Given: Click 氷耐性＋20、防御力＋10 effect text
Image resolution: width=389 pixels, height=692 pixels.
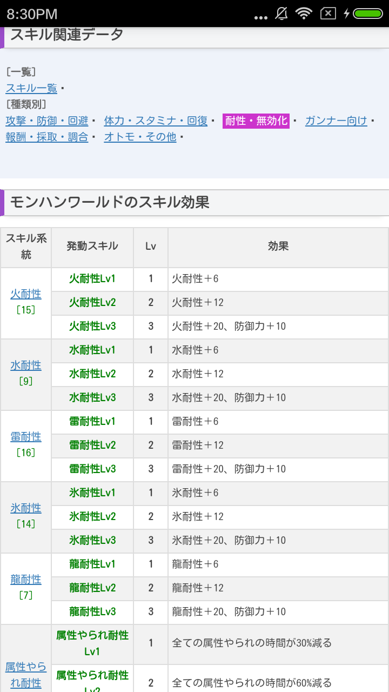Looking at the screenshot, I should 229,541.
